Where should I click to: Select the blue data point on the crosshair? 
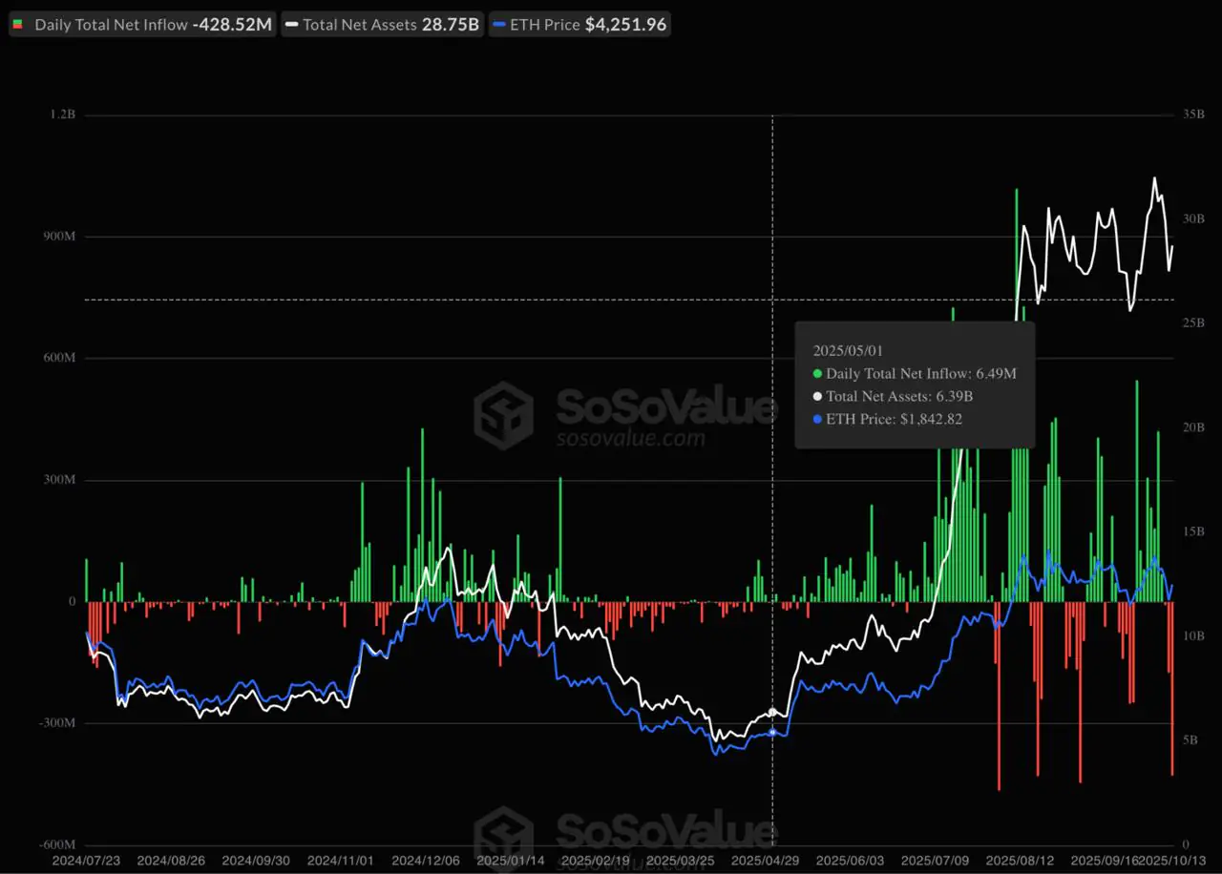[772, 732]
